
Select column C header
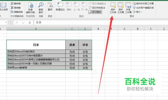(x=72, y=29)
